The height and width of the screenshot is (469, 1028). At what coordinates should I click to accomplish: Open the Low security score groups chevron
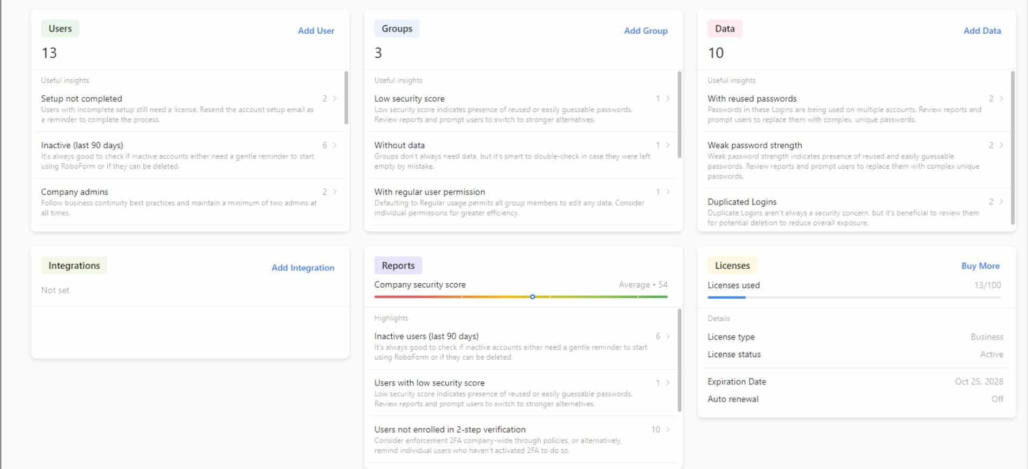[668, 99]
